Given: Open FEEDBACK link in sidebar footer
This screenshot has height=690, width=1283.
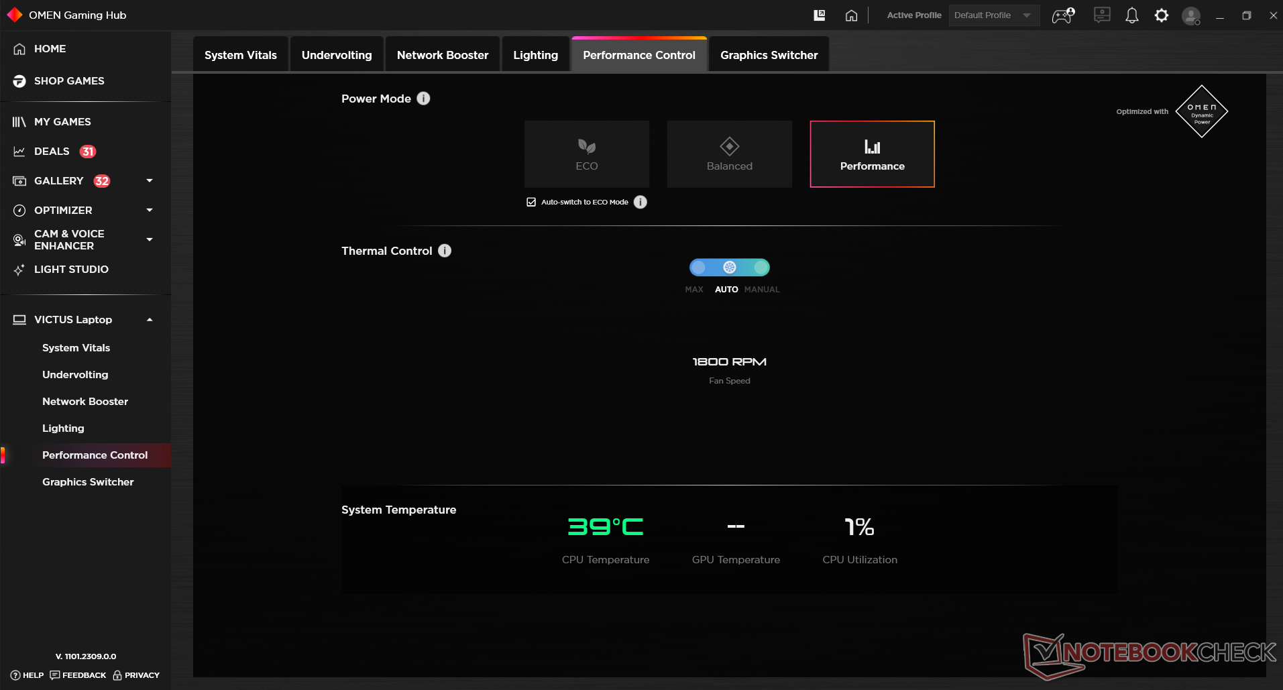Looking at the screenshot, I should [x=78, y=675].
